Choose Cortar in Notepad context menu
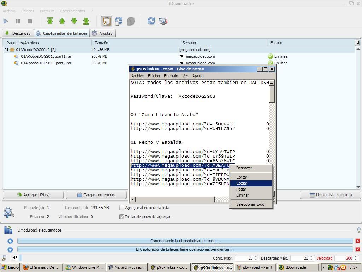 point(251,177)
